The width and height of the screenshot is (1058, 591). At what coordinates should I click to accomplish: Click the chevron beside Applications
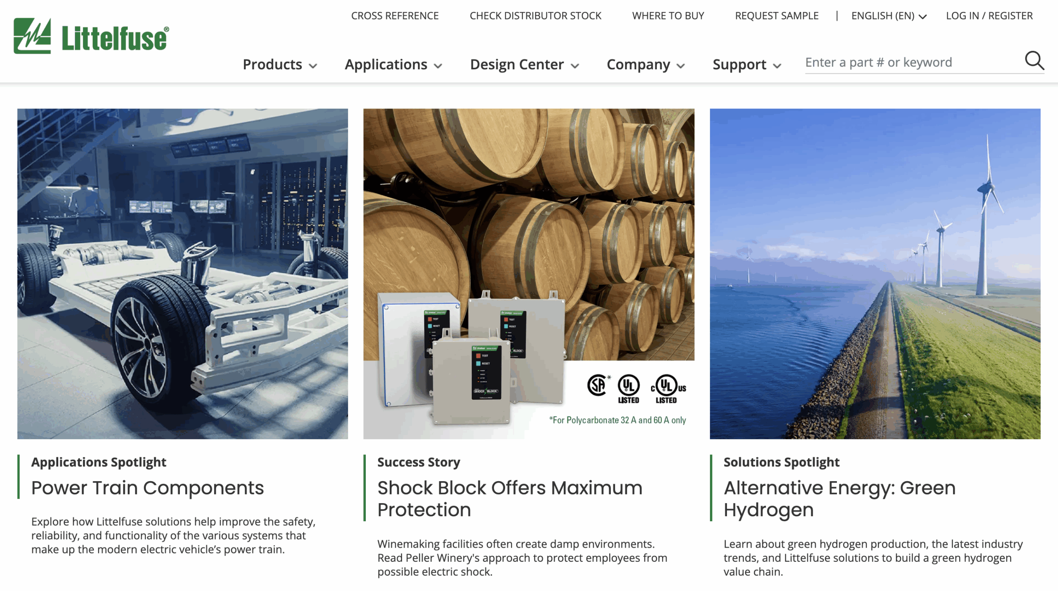(438, 66)
